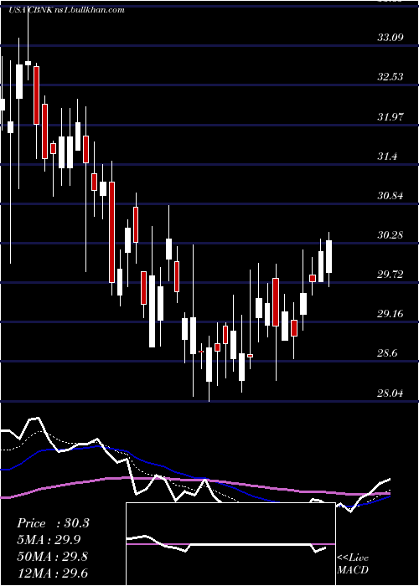Click the MACD inset panel
Screen dimensions: 419x586
pyautogui.click(x=230, y=544)
